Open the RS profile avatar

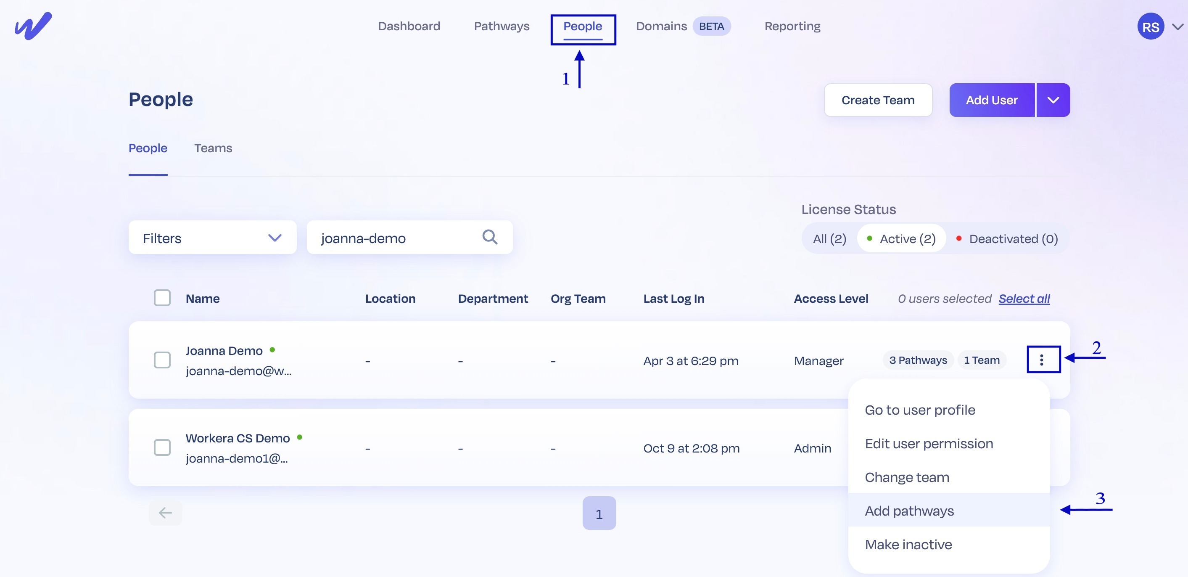pos(1151,26)
